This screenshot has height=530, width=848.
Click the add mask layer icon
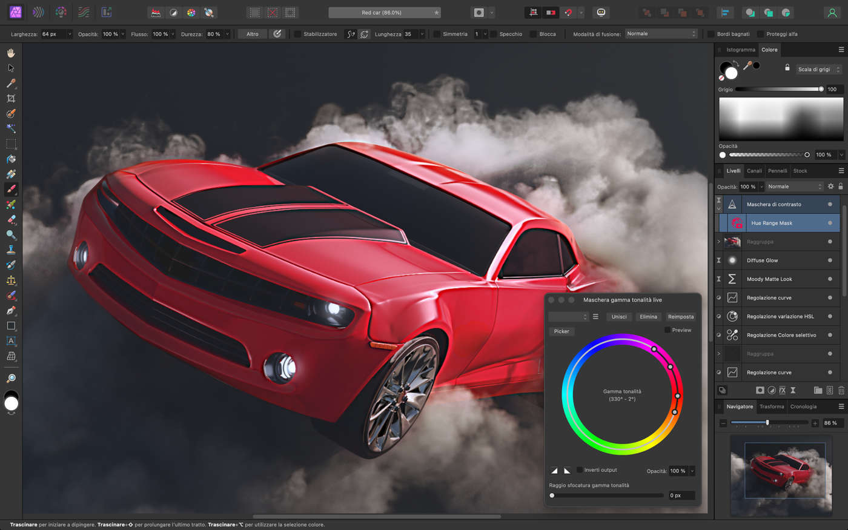pos(760,391)
